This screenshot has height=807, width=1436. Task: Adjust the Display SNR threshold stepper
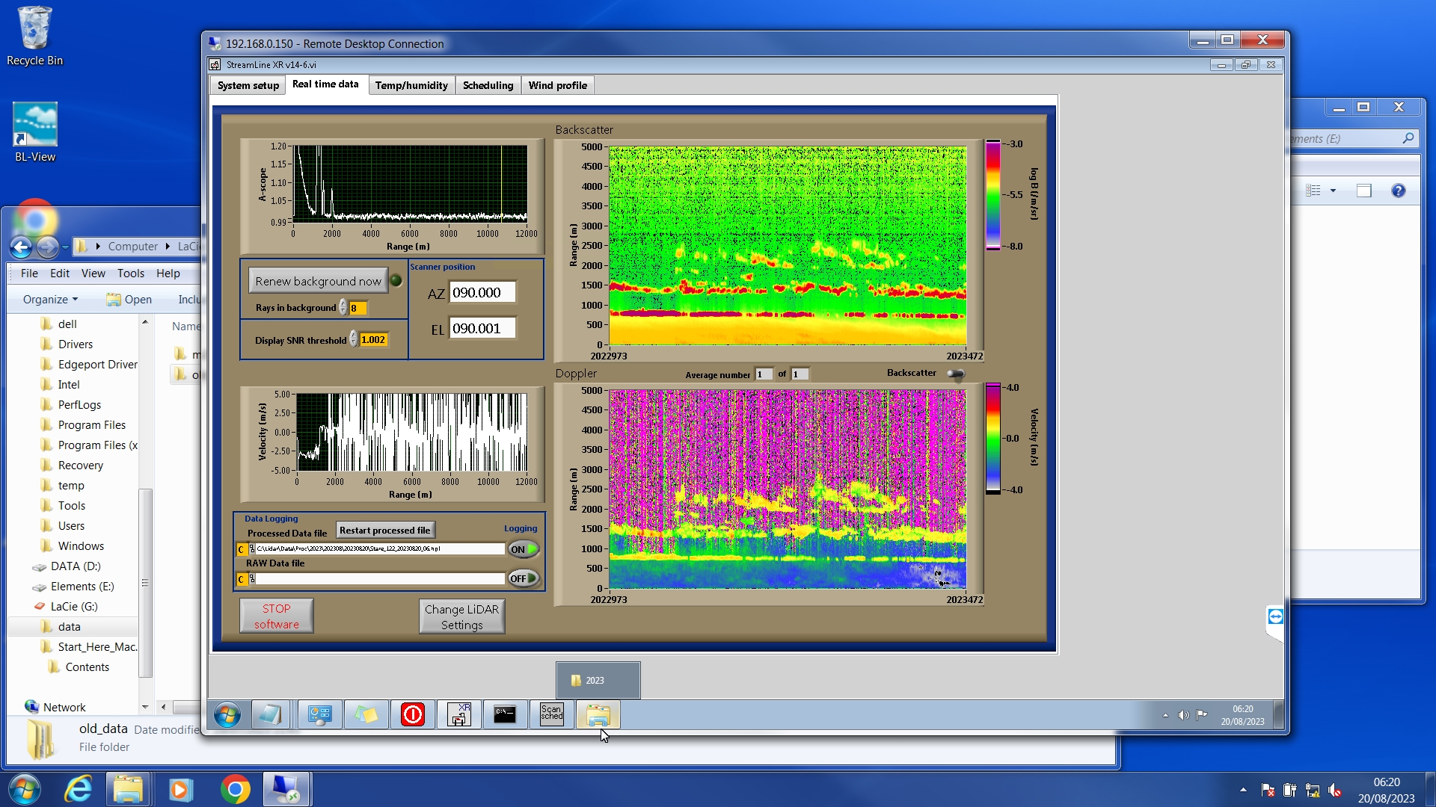(354, 340)
